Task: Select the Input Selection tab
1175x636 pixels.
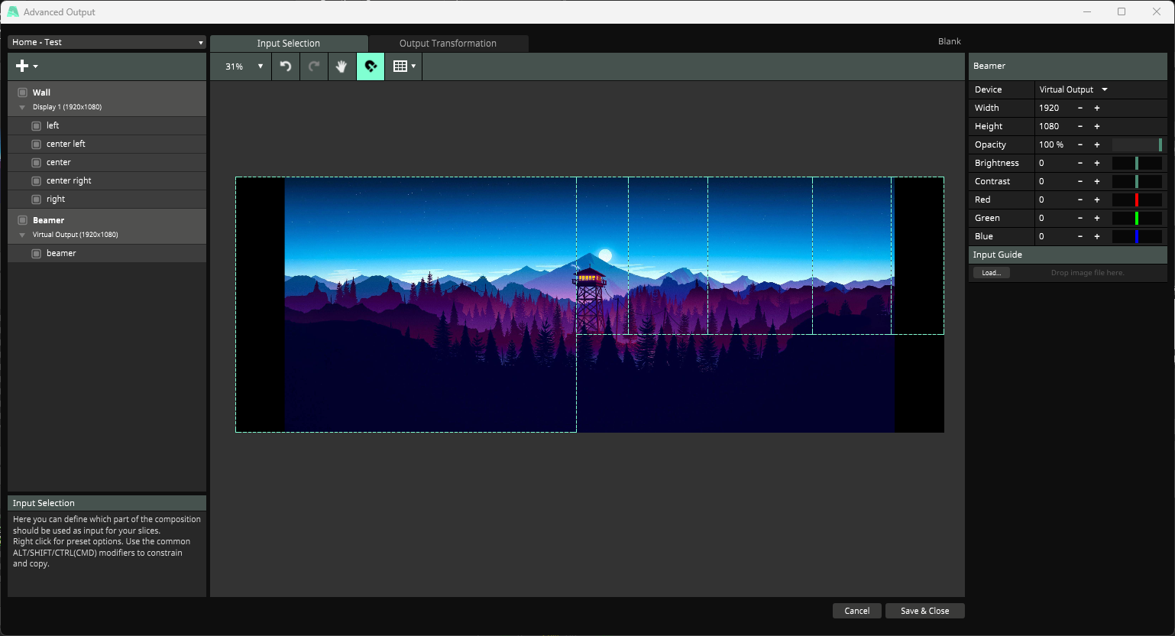Action: [x=289, y=44]
